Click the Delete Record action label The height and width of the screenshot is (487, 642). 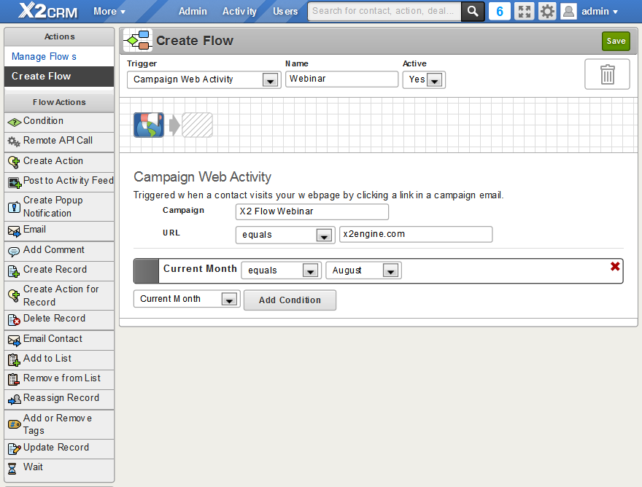pos(54,318)
